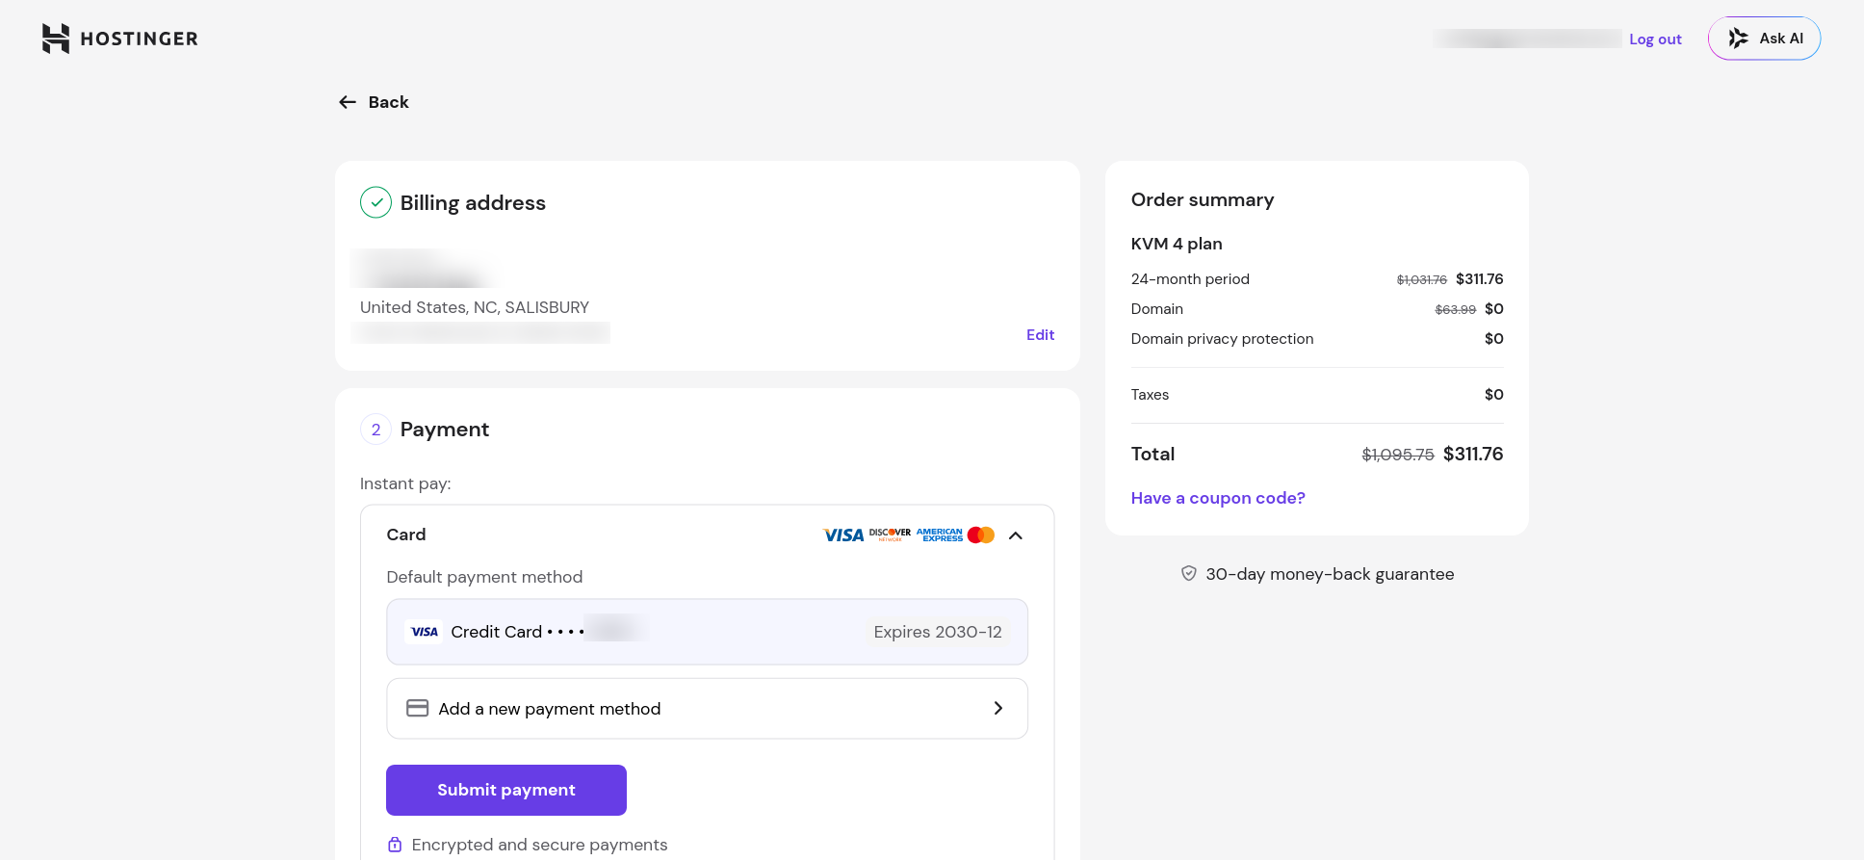Open Add a new payment method arrow
This screenshot has height=861, width=1864.
(998, 708)
